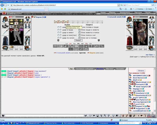Click Обновить button above warriors list
Screen dimensions: 157x125
tap(141, 71)
